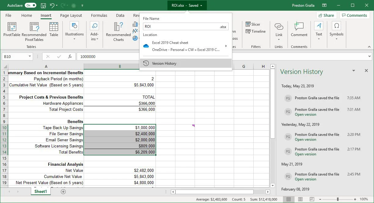
Task: Open the Add-ins dropdown
Action: tap(94, 31)
